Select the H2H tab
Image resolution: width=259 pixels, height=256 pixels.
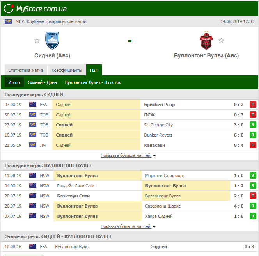pos(94,71)
